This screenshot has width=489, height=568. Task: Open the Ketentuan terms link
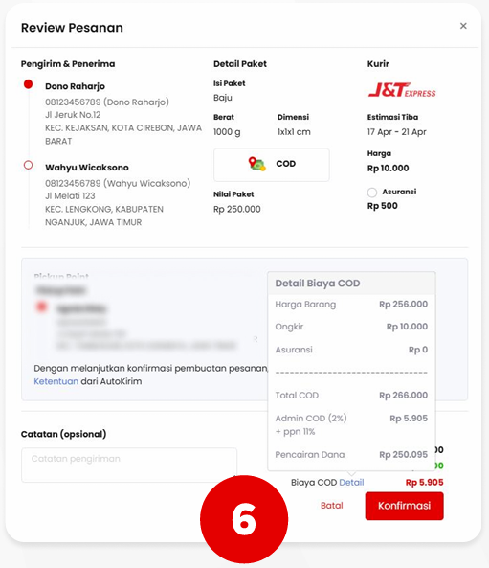pos(56,381)
